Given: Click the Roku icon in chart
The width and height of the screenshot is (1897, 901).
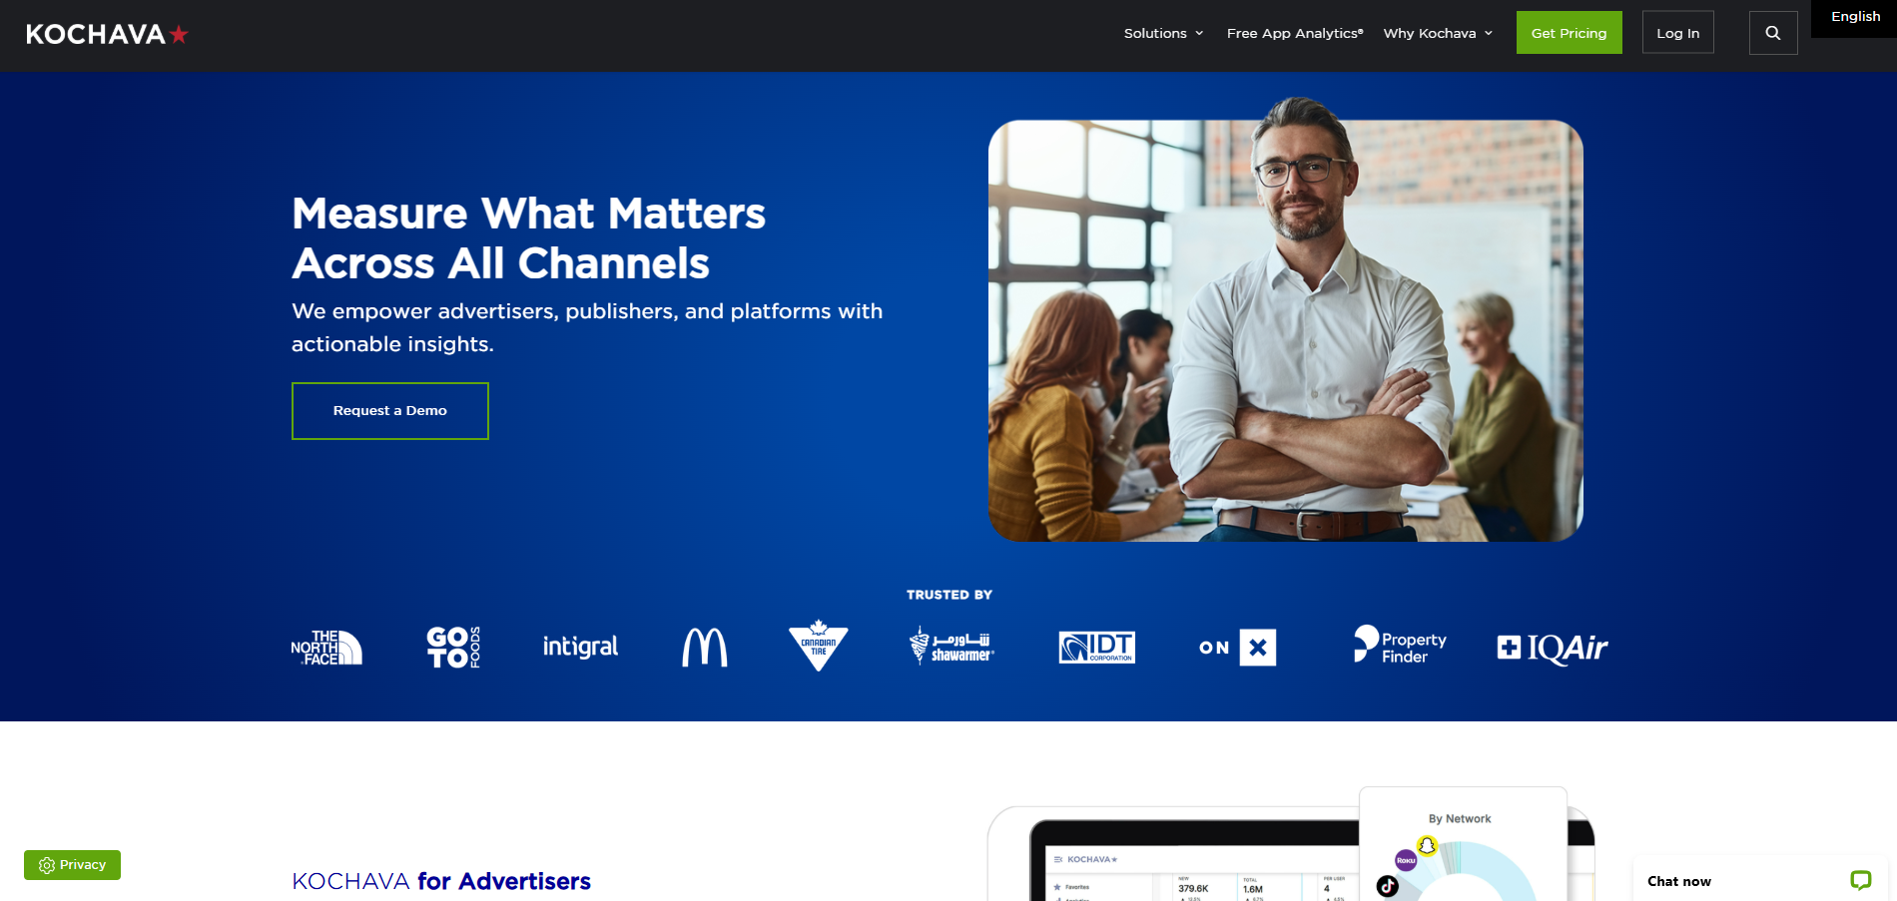Looking at the screenshot, I should 1406,860.
